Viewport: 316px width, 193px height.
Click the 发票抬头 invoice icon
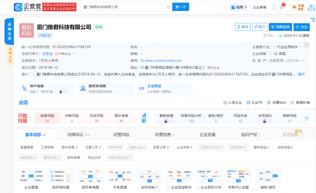tap(269, 103)
